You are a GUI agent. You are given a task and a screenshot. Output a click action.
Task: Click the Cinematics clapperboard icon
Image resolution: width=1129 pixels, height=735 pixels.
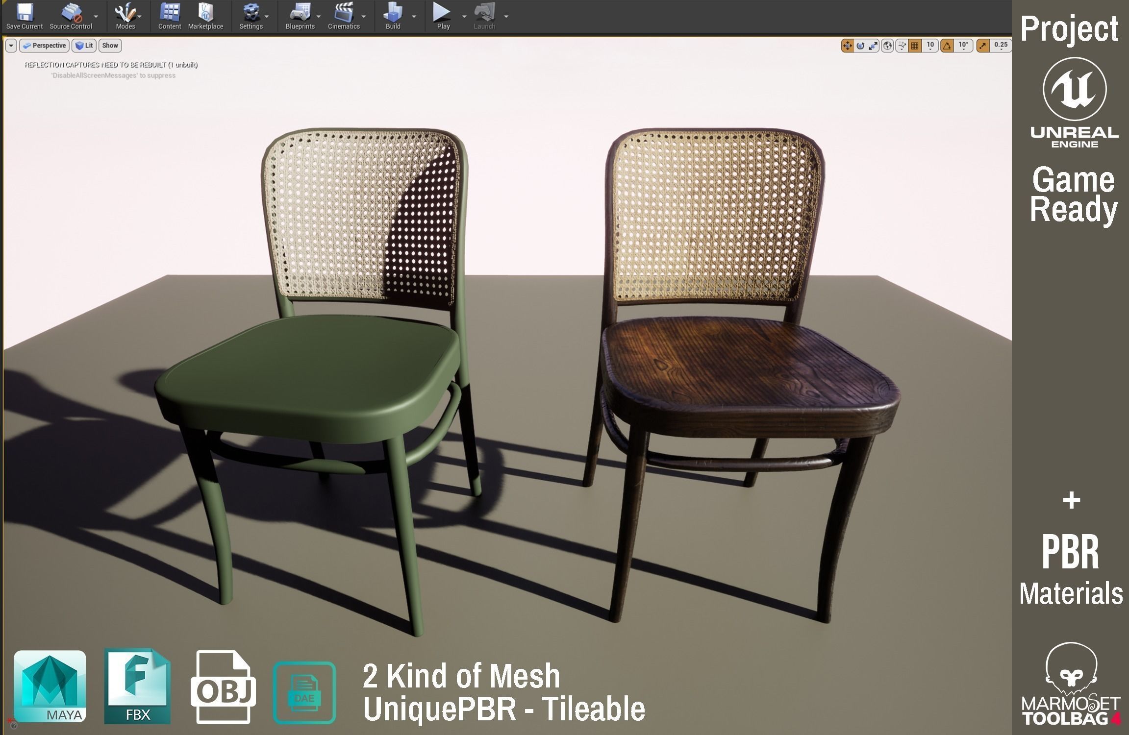tap(344, 12)
